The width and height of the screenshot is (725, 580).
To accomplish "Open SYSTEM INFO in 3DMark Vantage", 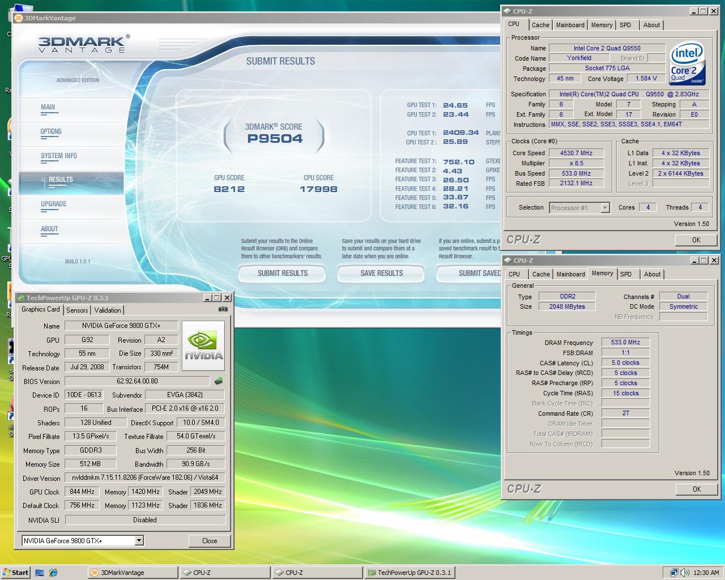I will pyautogui.click(x=71, y=158).
